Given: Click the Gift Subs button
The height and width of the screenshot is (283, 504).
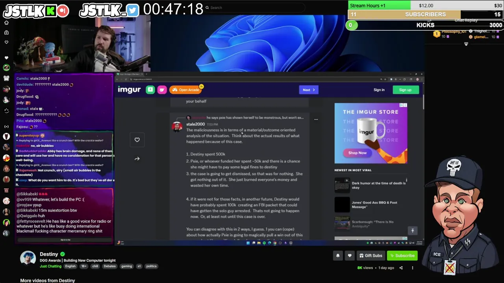Looking at the screenshot, I should [x=371, y=255].
